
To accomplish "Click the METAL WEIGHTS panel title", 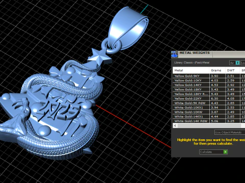I will 194,53.
